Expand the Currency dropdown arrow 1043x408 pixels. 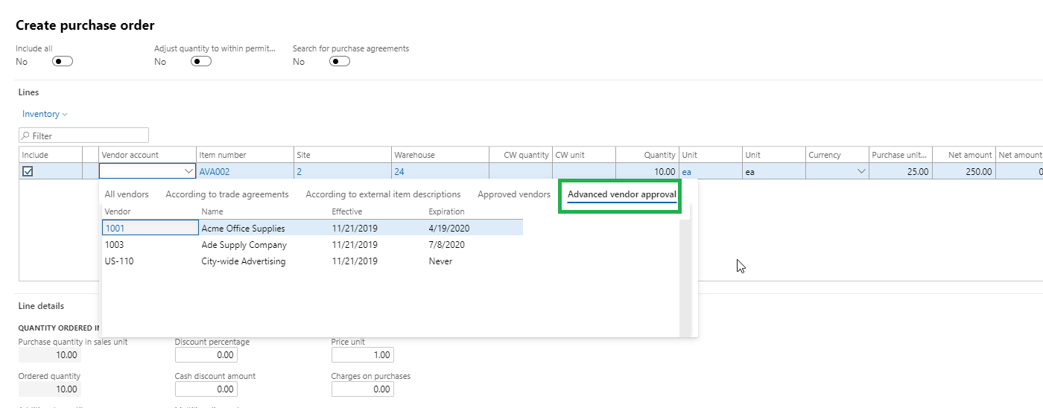(862, 171)
